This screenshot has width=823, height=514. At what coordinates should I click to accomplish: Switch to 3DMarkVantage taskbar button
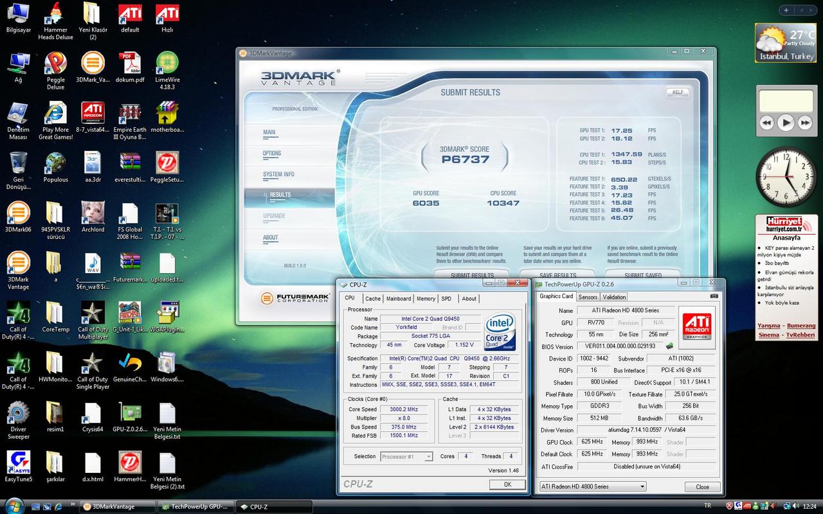(x=118, y=506)
